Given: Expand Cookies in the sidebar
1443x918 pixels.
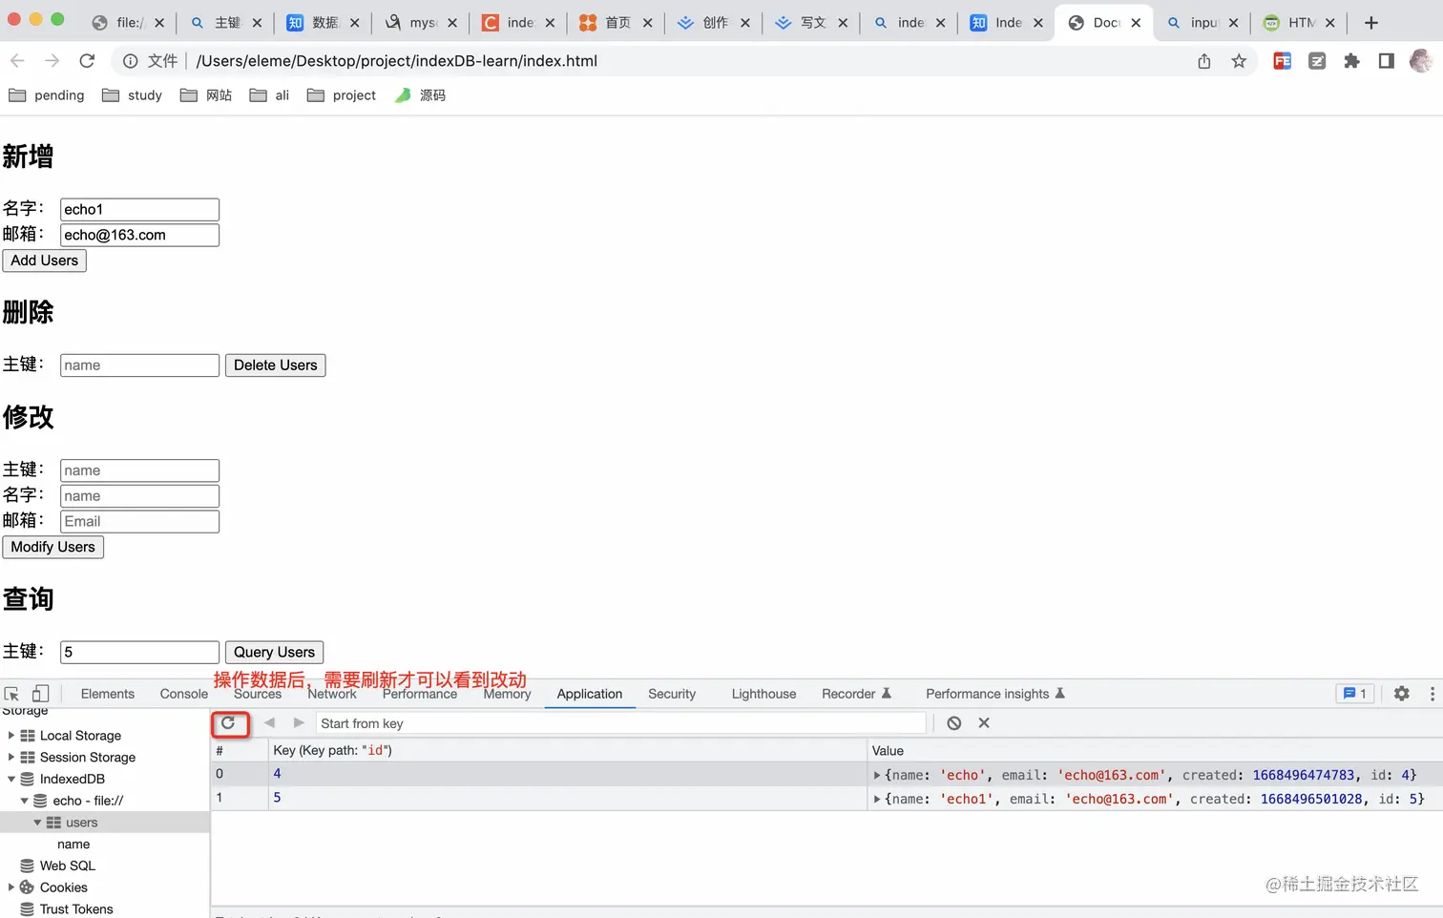Looking at the screenshot, I should (x=11, y=887).
